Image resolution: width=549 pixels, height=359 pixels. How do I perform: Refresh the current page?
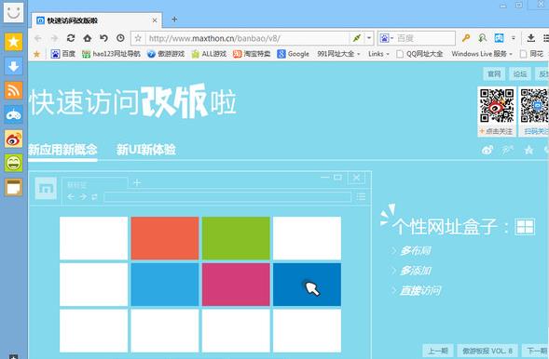pos(71,38)
